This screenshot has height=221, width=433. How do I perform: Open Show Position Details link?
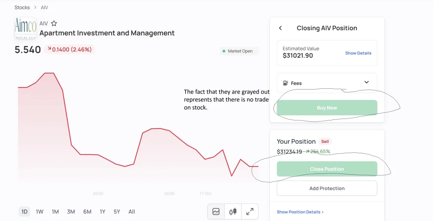coord(300,212)
